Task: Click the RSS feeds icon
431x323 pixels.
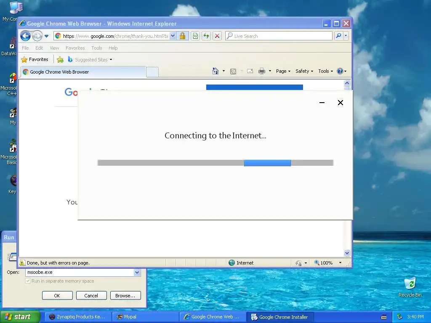Action: click(x=233, y=71)
